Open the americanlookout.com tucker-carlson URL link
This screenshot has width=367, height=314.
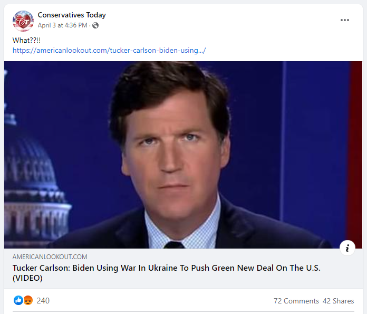109,50
